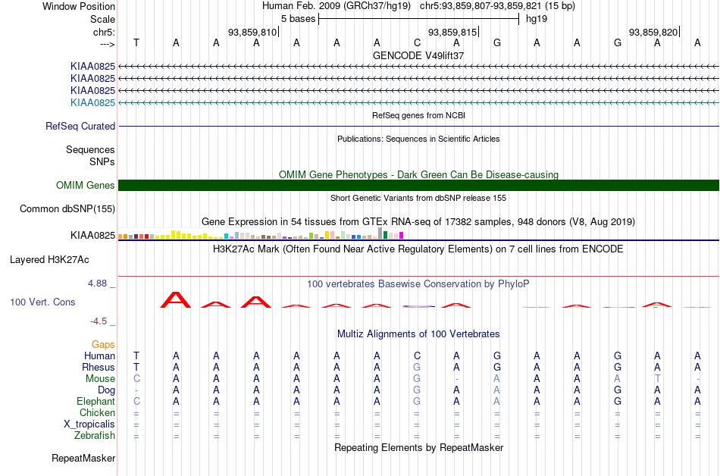Click the Human species label

pyautogui.click(x=99, y=356)
